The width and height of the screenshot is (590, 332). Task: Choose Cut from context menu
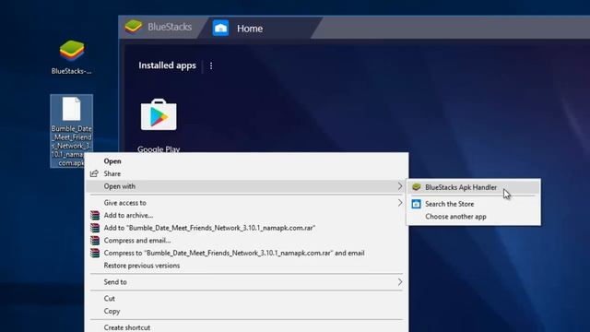[x=109, y=299]
